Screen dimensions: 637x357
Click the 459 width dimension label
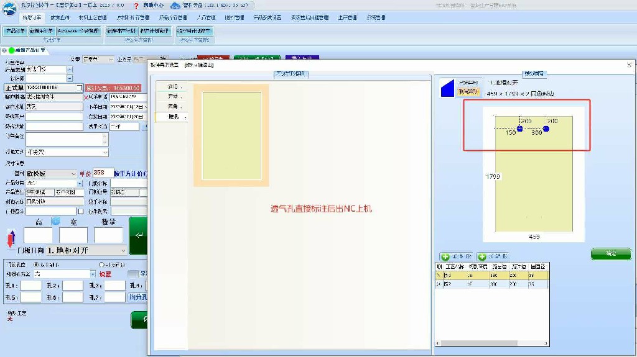534,237
